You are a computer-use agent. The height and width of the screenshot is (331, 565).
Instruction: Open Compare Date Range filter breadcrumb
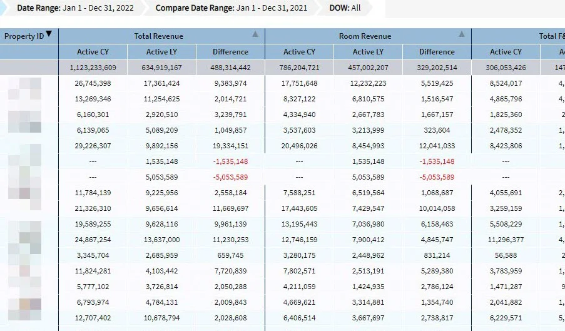click(232, 8)
